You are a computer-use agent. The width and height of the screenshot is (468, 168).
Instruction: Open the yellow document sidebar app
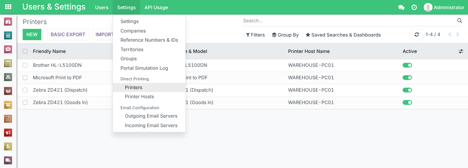coord(8,146)
